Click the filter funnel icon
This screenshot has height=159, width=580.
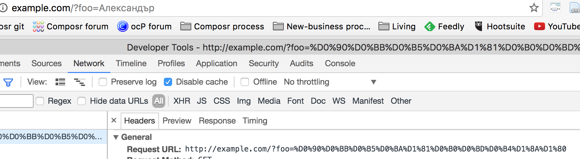pos(8,82)
